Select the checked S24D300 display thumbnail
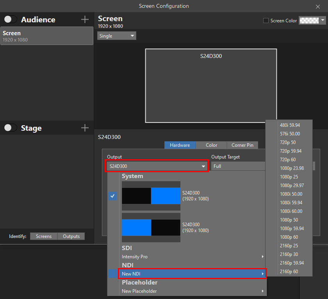Image resolution: width=328 pixels, height=299 pixels. [x=151, y=196]
